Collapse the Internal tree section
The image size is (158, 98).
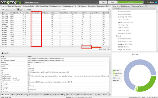[x=115, y=9]
